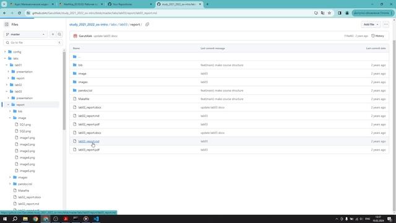The height and width of the screenshot is (223, 396).
Task: Open the Adobe Acrobat taskbar icon
Action: (x=66, y=219)
